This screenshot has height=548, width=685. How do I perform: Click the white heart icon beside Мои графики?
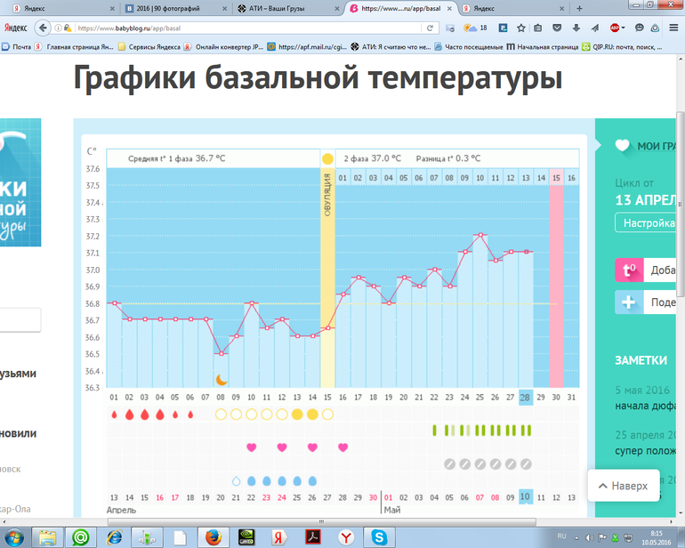622,147
